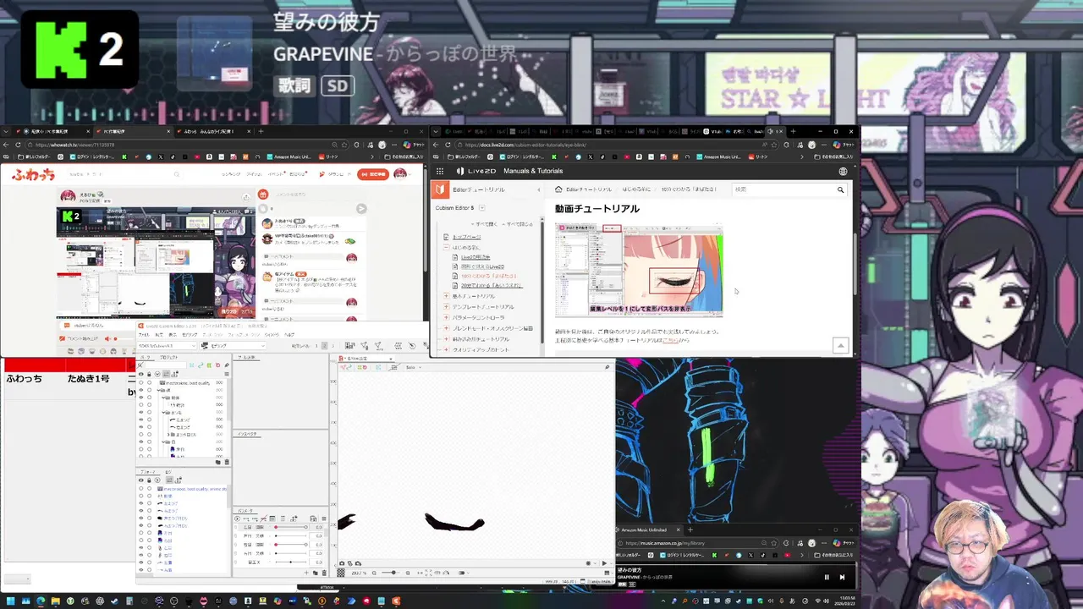1083x609 pixels.
Task: Click globe language icon in Live2D docs header
Action: point(843,171)
